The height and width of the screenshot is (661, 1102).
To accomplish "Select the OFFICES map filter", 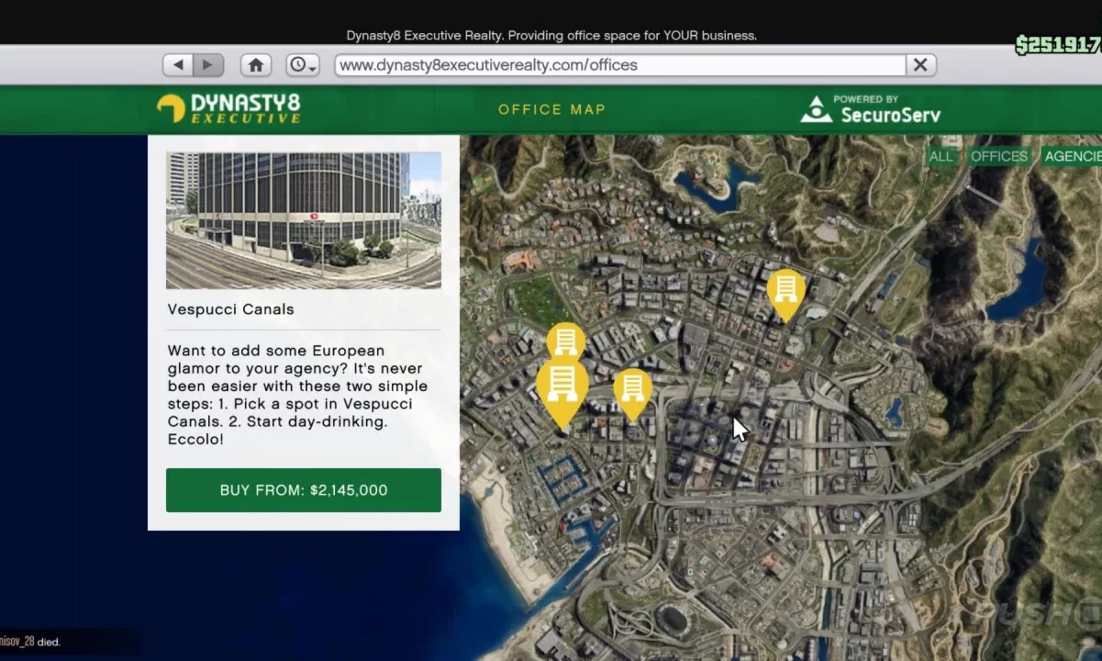I will click(x=998, y=156).
